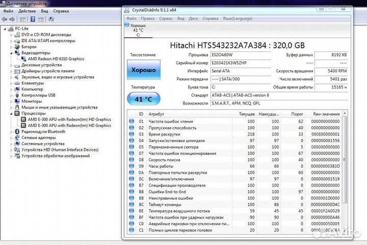Collapse the PC-Lite root node
This screenshot has width=367, height=245.
(5, 29)
